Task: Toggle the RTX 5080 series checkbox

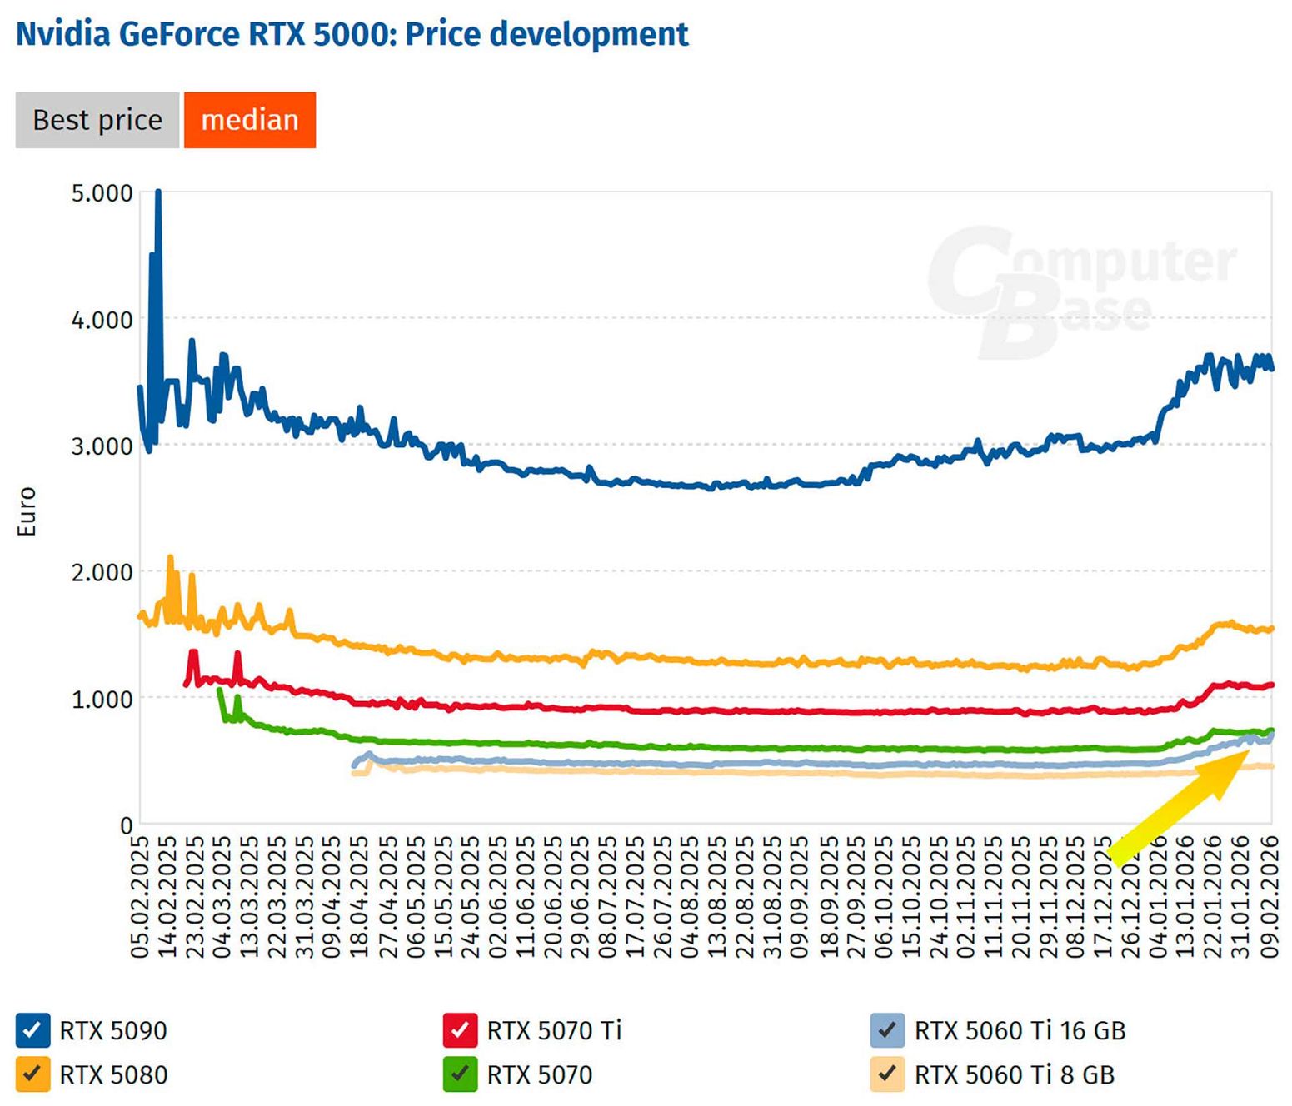Action: pyautogui.click(x=32, y=1074)
